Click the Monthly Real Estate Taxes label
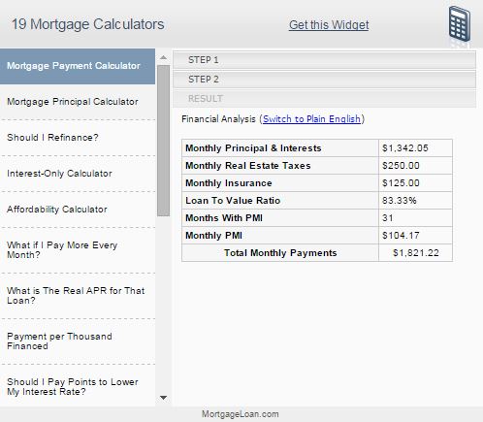The width and height of the screenshot is (483, 422). pyautogui.click(x=247, y=166)
